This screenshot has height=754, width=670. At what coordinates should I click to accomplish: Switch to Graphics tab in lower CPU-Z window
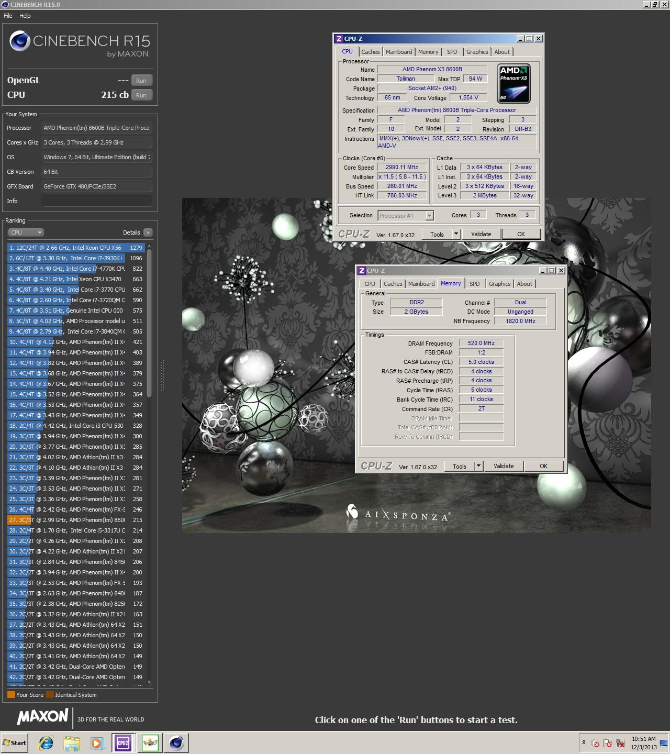tap(500, 284)
